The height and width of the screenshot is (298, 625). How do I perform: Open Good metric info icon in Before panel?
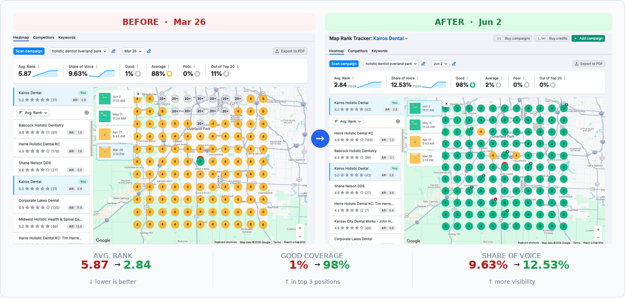coord(138,67)
